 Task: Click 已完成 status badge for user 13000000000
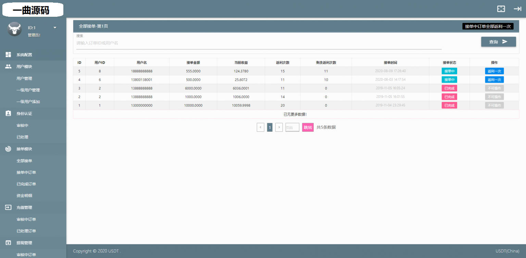[x=449, y=105]
